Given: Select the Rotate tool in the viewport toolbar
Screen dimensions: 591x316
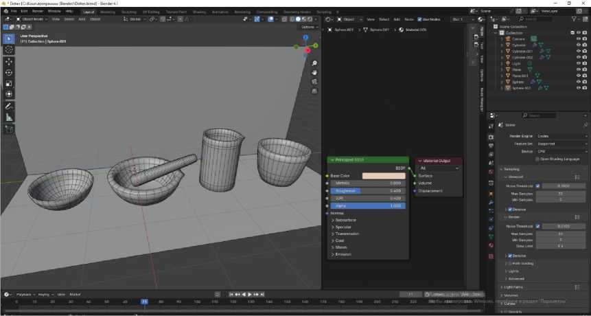Looking at the screenshot, I should coord(9,72).
